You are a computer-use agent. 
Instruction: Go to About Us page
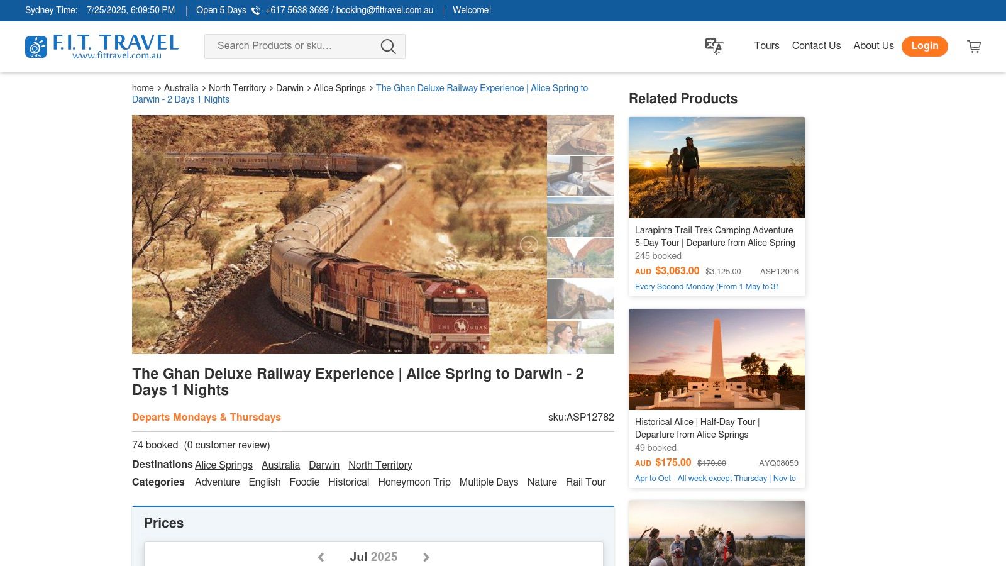click(x=873, y=46)
